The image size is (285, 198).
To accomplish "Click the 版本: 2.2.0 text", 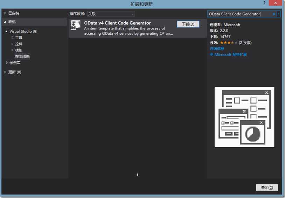I will 219,31.
